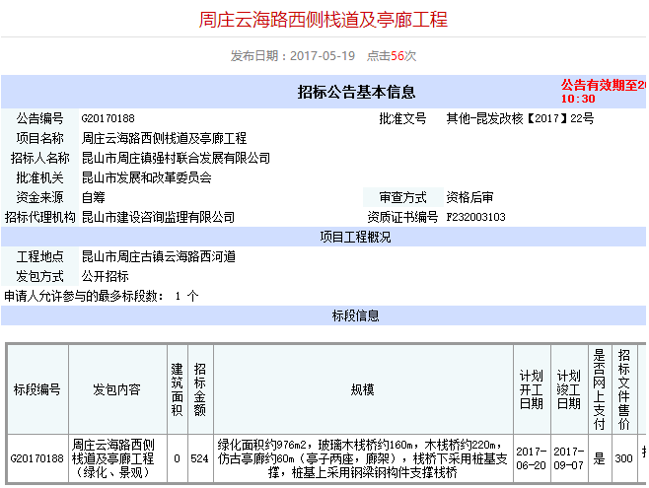Screen dimensions: 649x488
Task: Click the page title 周庄云海路西侧栈道及亭廊工程
Action: pos(324,20)
